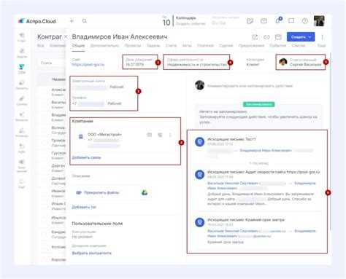Open the mail envelope icon in the top bar
Viewport: 346px width, 279px height.
pos(264,21)
